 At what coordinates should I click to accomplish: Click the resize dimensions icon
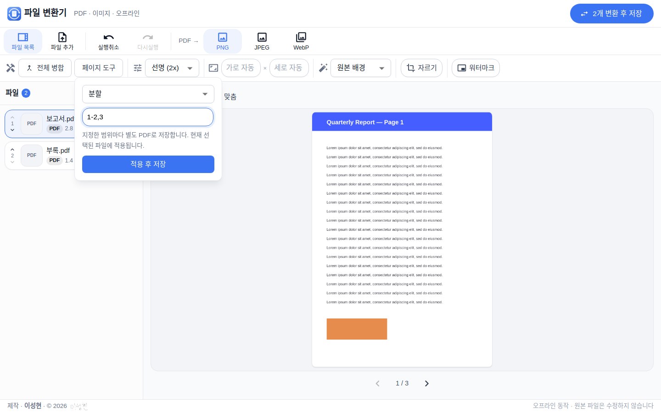[x=213, y=68]
